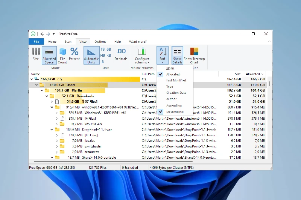The height and width of the screenshot is (200, 301).
Task: Sort by Last Modified
Action: point(175,80)
